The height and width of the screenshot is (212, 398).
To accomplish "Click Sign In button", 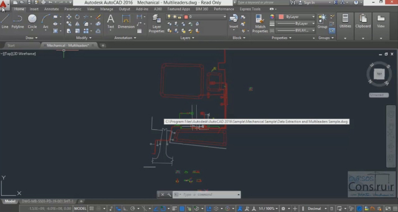I will pos(309,3).
